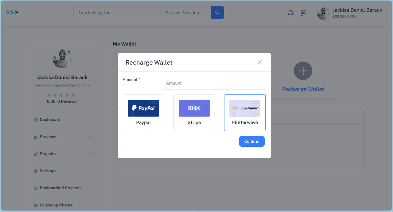Close the Recharge Wallet dialog

(260, 62)
